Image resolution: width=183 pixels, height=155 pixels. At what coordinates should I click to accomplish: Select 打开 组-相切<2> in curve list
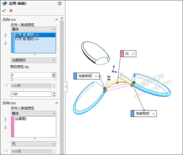point(35,39)
